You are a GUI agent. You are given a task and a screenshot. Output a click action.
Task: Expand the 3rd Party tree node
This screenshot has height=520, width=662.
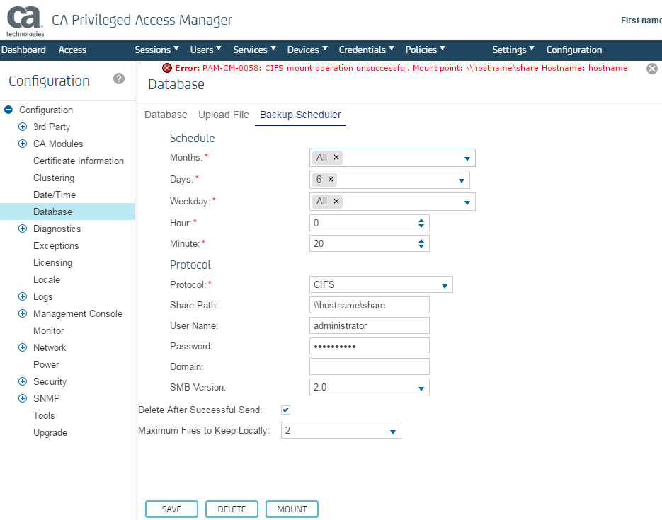tap(23, 127)
